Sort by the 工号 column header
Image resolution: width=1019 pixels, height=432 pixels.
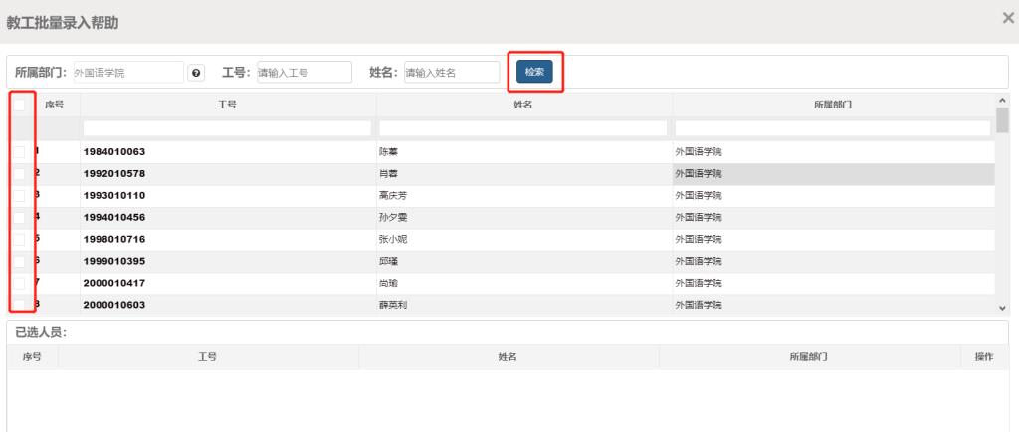(227, 105)
